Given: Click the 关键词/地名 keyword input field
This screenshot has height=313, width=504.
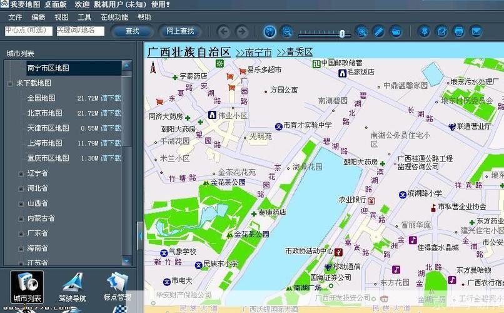Looking at the screenshot, I should point(80,30).
